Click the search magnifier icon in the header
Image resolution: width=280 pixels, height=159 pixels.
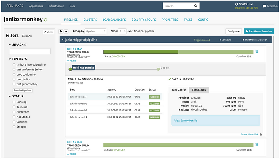(x=196, y=6)
